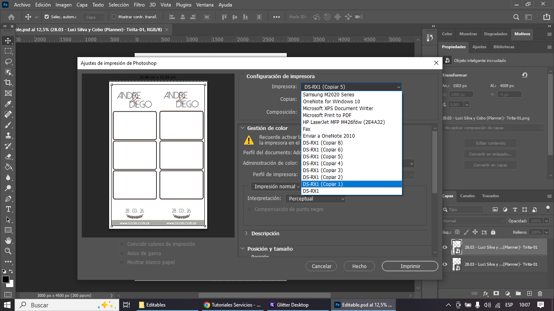Viewport: 554px width, 311px height.
Task: Select the Horizontal Type tool
Action: point(8,209)
